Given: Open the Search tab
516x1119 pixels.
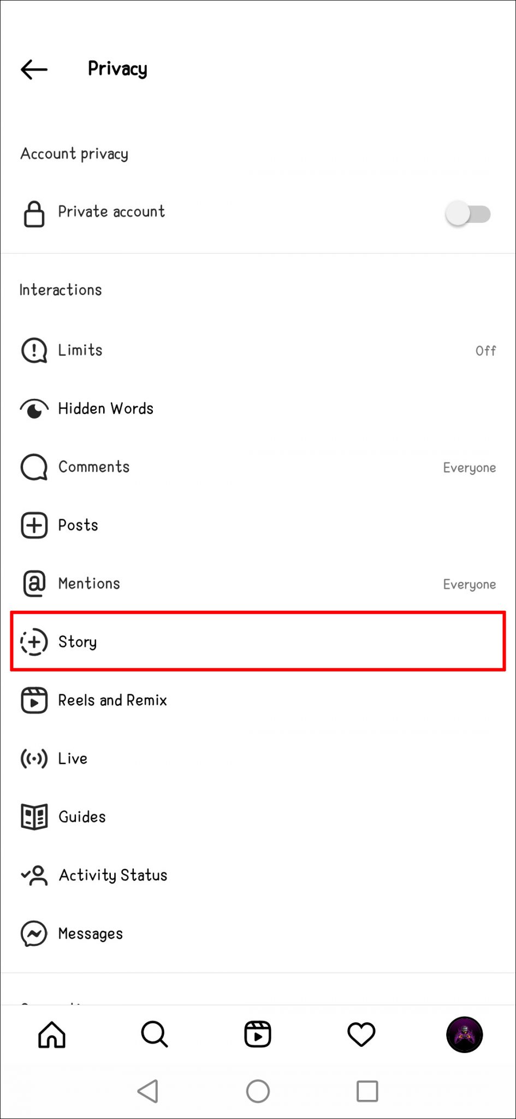Looking at the screenshot, I should coord(155,1034).
